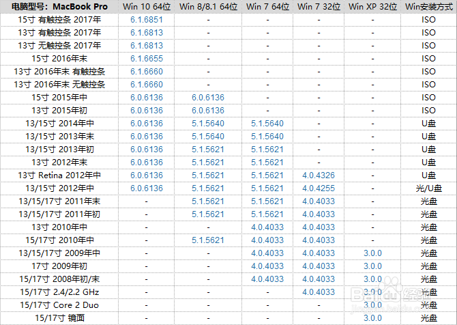Select the model cell 15寸 有触控条 2017年
This screenshot has width=457, height=325.
tap(59, 20)
